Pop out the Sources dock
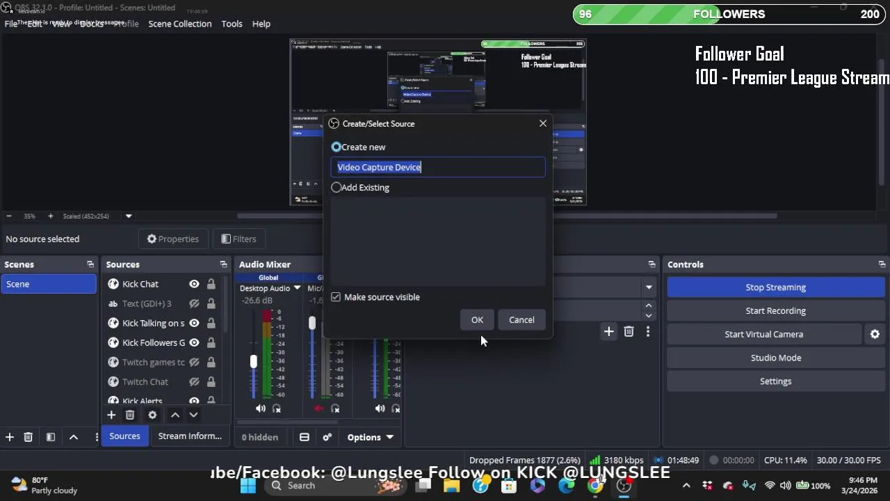Viewport: 890px width, 501px height. coord(223,264)
